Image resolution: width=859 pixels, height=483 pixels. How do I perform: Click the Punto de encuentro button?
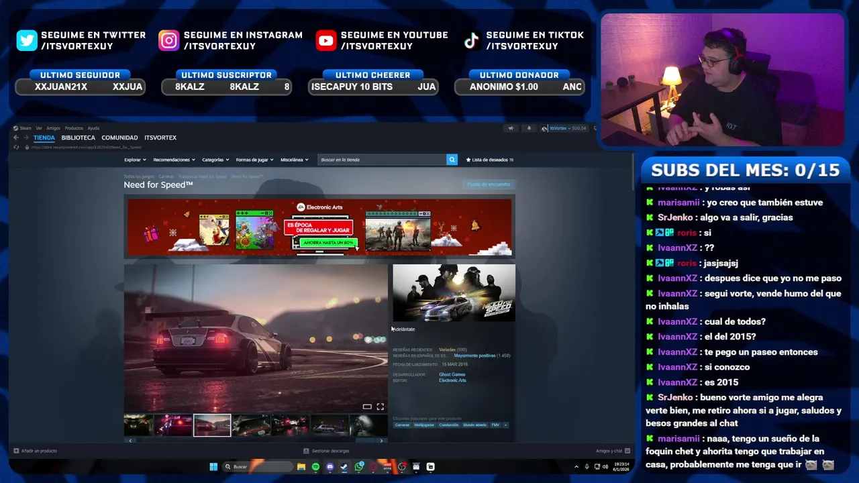tap(489, 184)
